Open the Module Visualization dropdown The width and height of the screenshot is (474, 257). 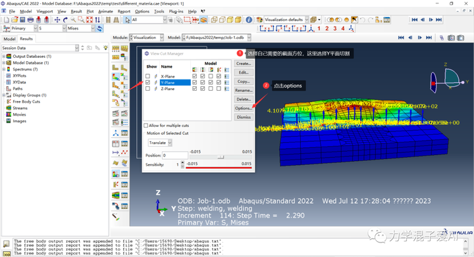point(147,37)
